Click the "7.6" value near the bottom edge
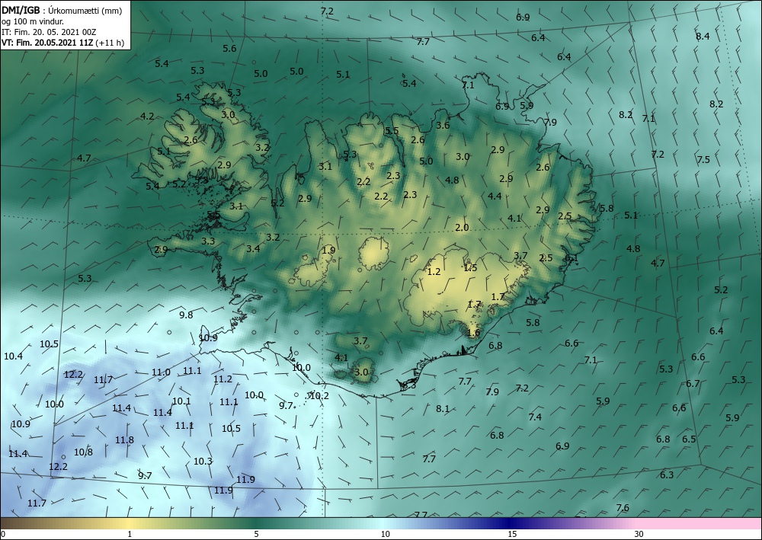The image size is (762, 540). (x=622, y=508)
